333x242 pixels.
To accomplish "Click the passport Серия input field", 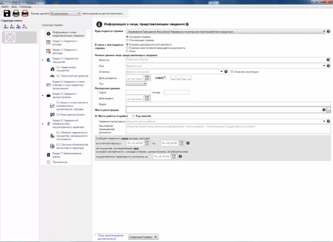I will 138,92.
